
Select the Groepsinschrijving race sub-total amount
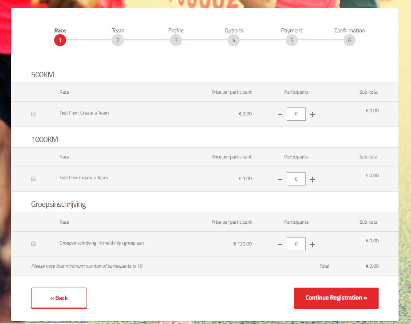pos(372,241)
